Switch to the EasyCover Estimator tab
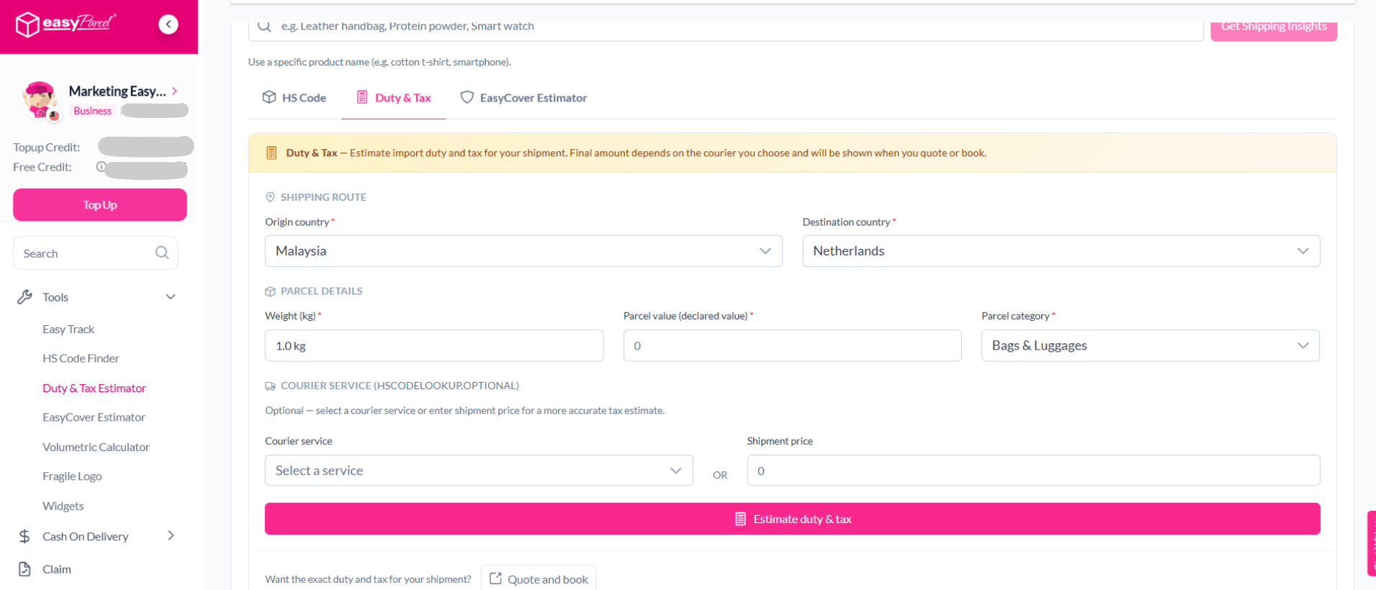The image size is (1376, 590). coord(523,98)
